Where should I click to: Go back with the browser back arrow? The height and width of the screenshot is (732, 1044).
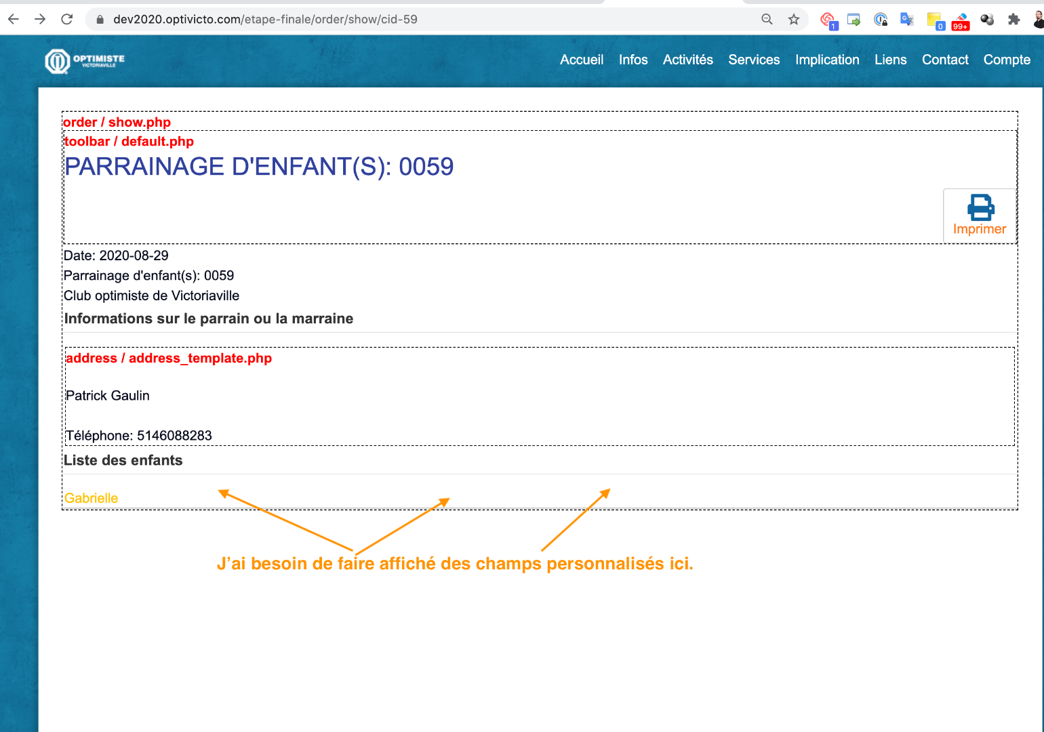[x=14, y=19]
